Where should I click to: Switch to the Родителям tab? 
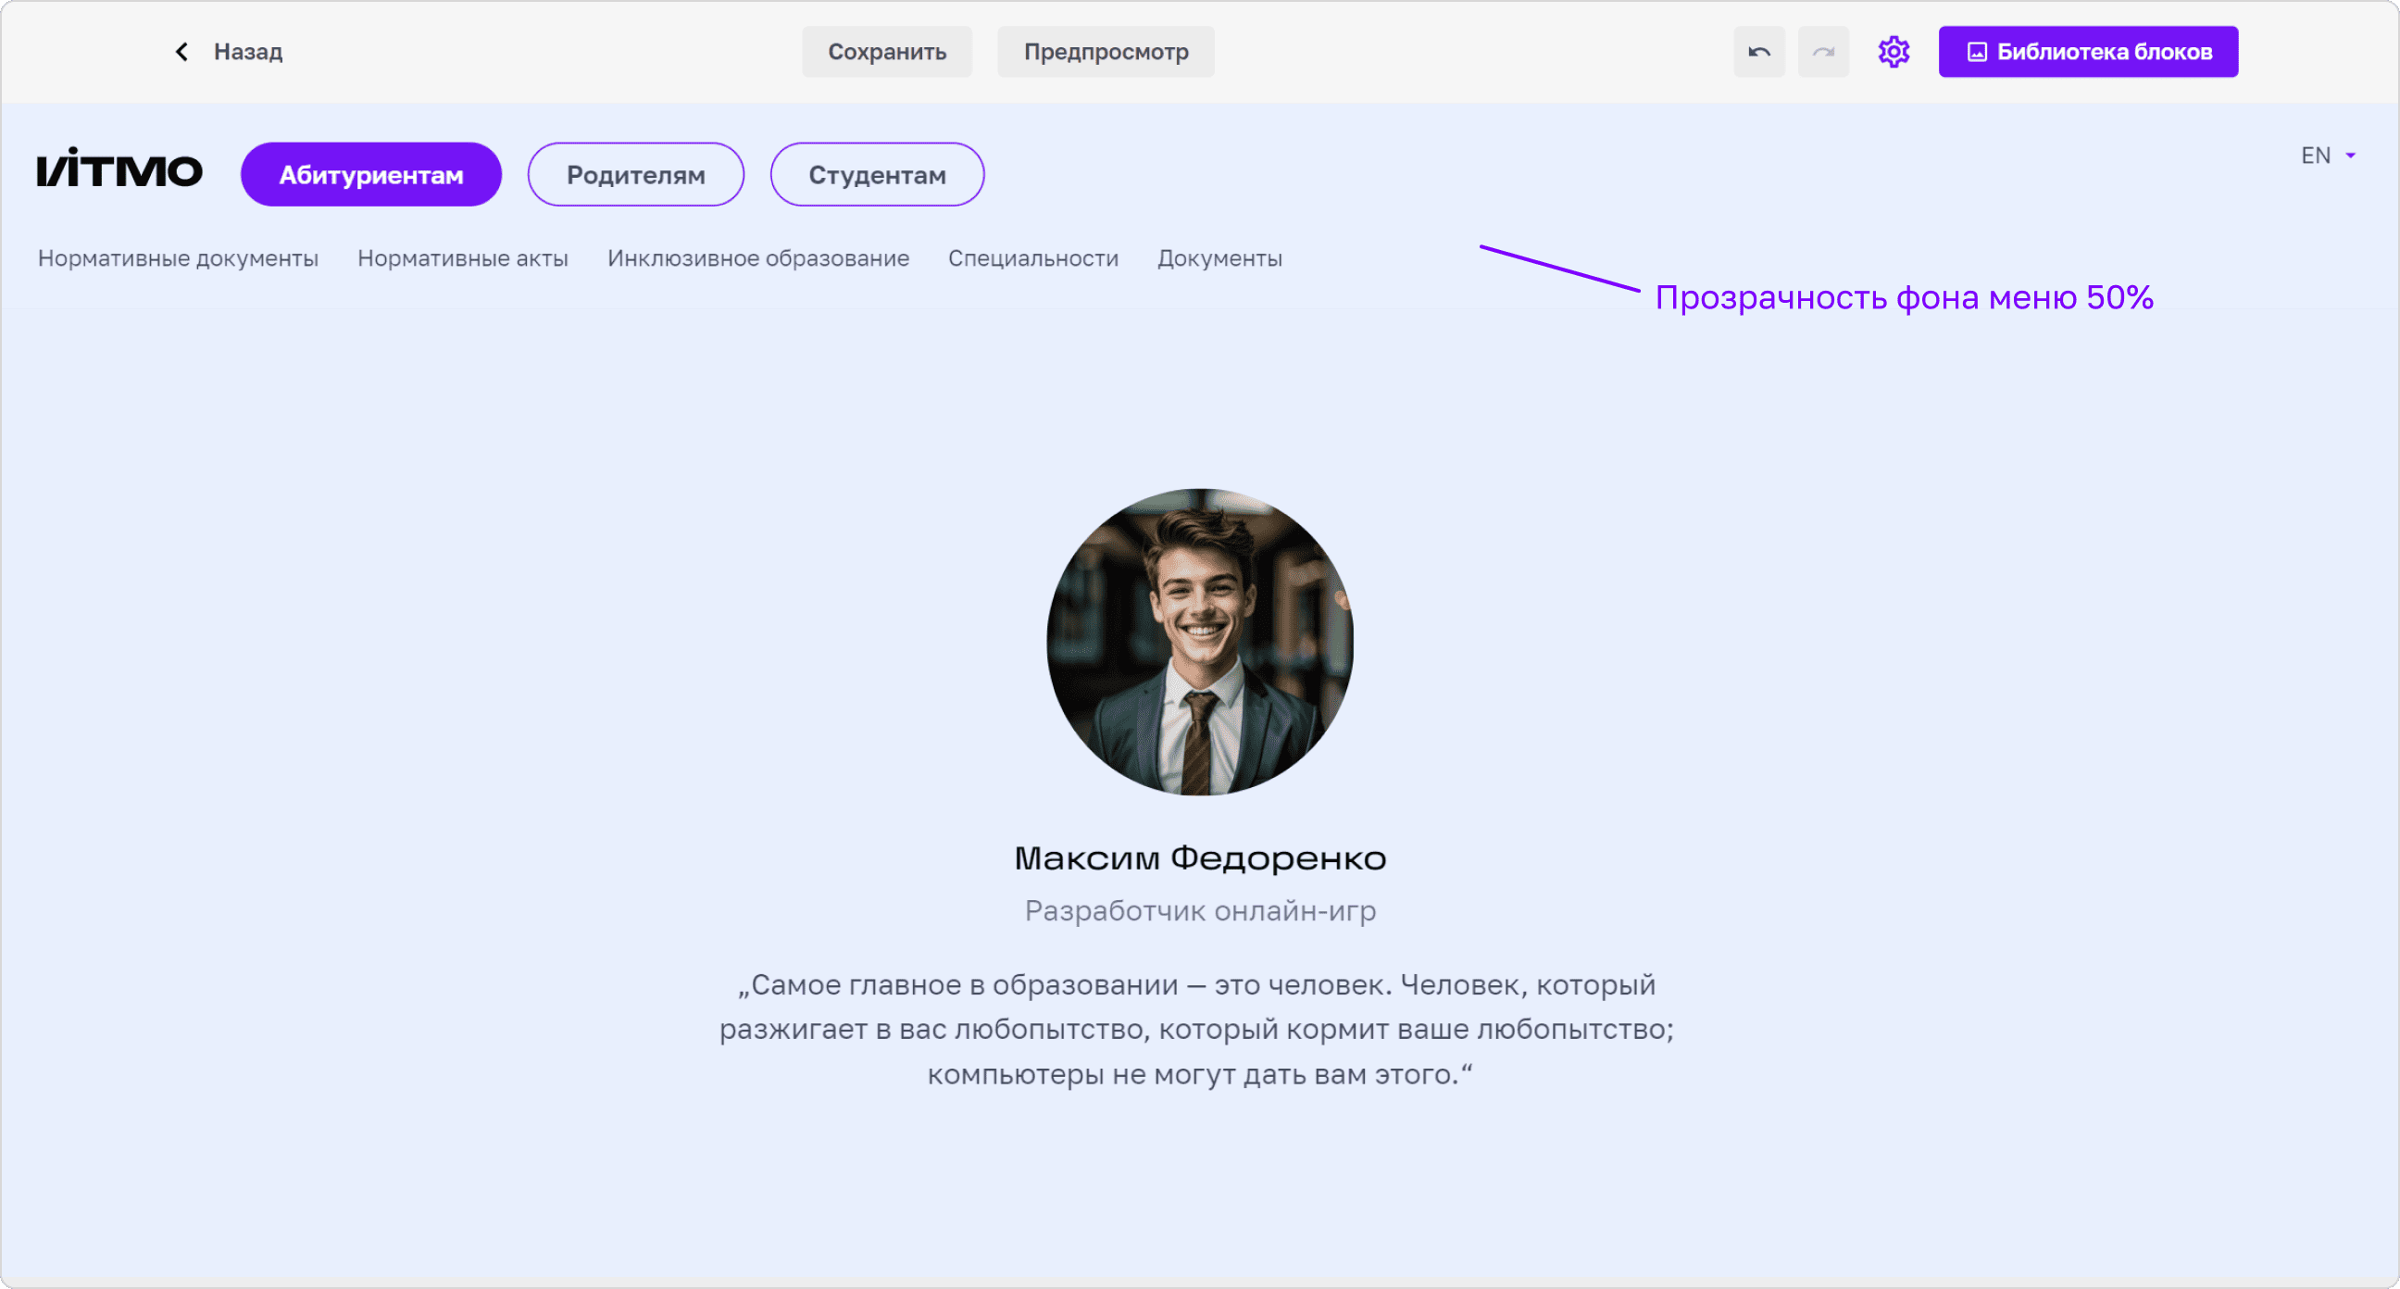tap(635, 174)
